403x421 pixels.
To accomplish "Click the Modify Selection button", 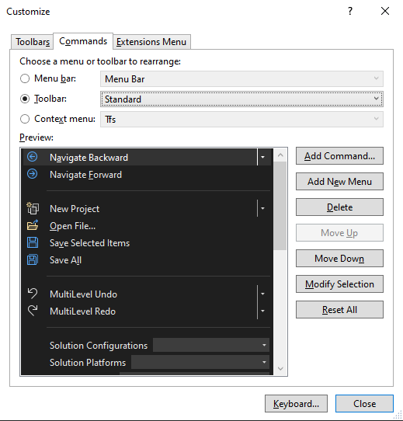I will point(339,284).
